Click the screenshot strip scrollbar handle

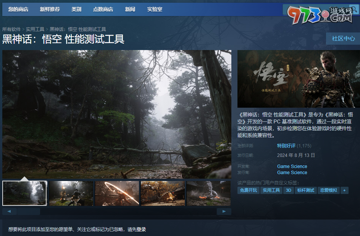pyautogui.click(x=28, y=212)
